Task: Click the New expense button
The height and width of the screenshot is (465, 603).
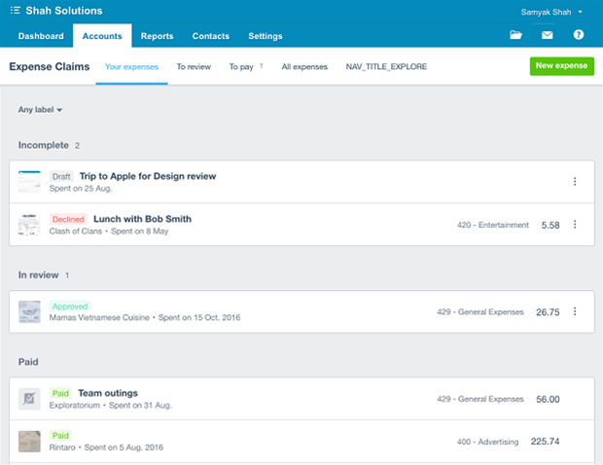Action: 561,66
